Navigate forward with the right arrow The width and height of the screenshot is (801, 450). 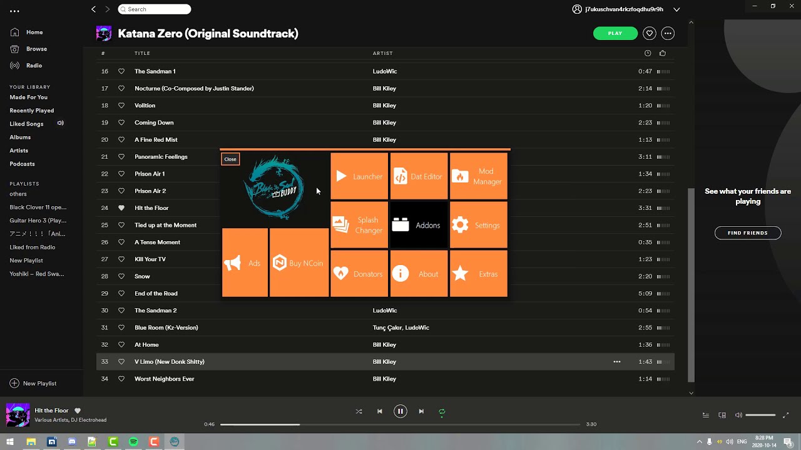(107, 9)
